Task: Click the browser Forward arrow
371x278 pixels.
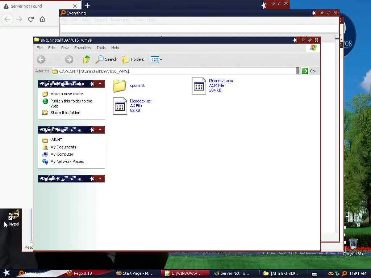Action: click(20, 19)
